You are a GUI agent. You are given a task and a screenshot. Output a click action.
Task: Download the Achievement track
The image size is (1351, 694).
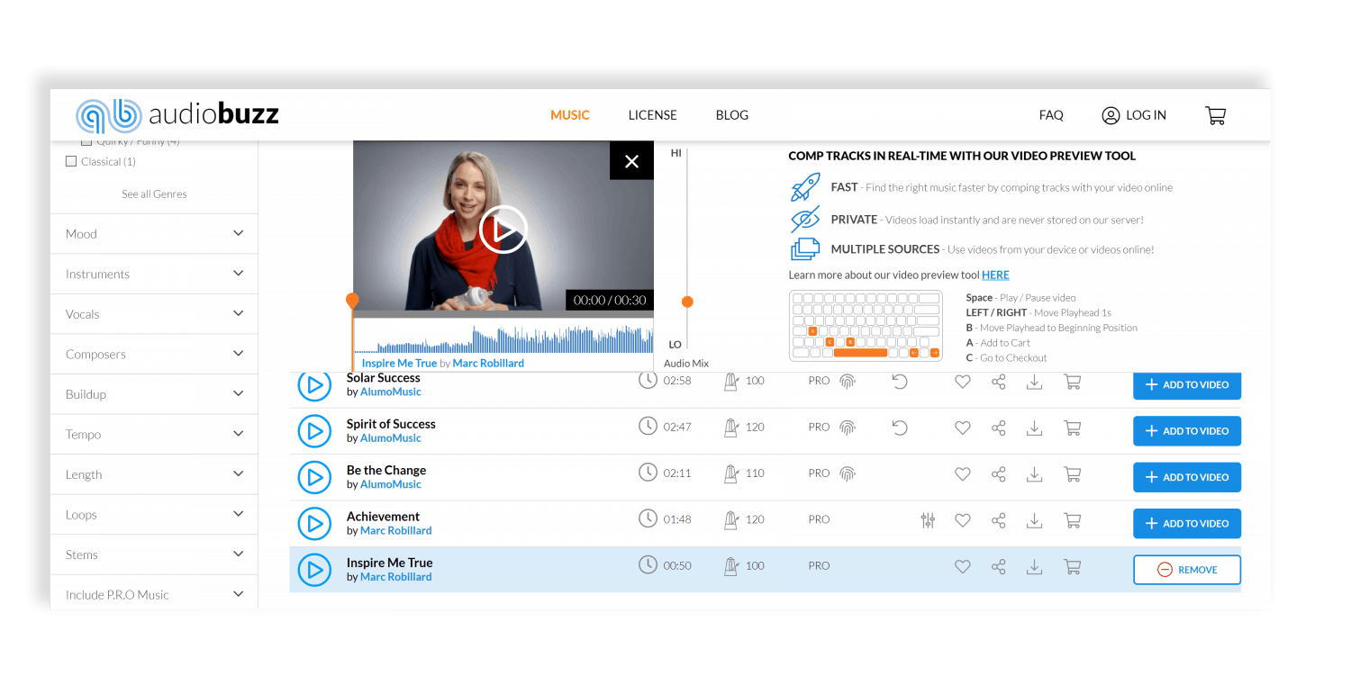tap(1035, 520)
